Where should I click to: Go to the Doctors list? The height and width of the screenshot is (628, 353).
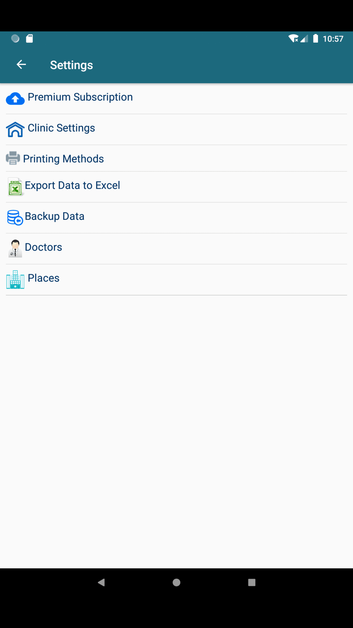43,247
